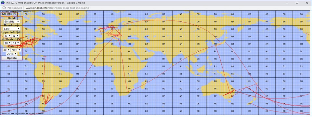The width and height of the screenshot is (312, 117).
Task: Open the vertical fields 14 dropdown
Action: pyautogui.click(x=16, y=43)
